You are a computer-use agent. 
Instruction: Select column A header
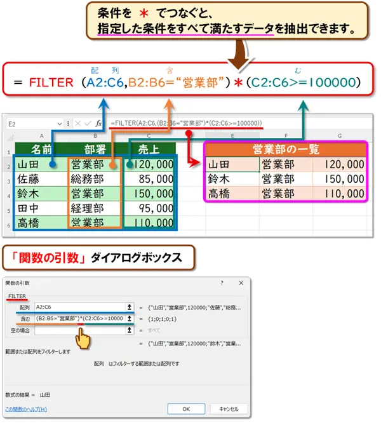click(41, 136)
